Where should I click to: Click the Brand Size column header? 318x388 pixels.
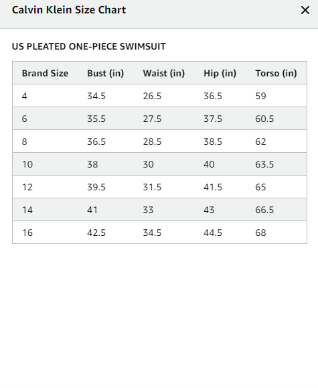[45, 73]
